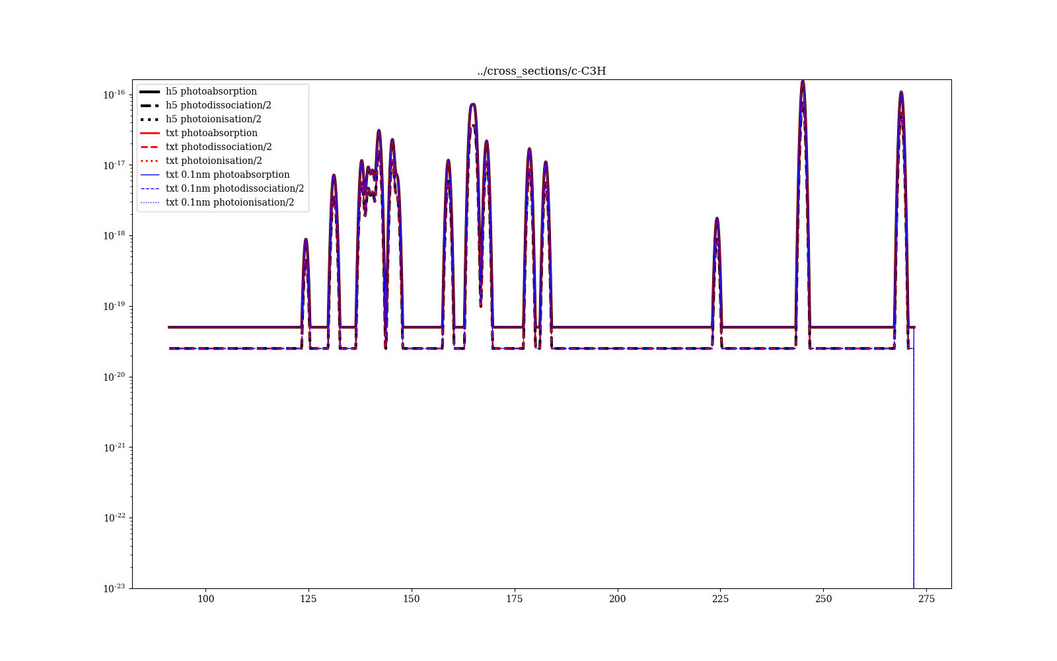Click y-axis tick label 10^-23

[x=114, y=588]
